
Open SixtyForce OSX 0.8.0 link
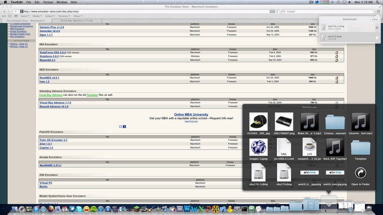pyautogui.click(x=53, y=53)
